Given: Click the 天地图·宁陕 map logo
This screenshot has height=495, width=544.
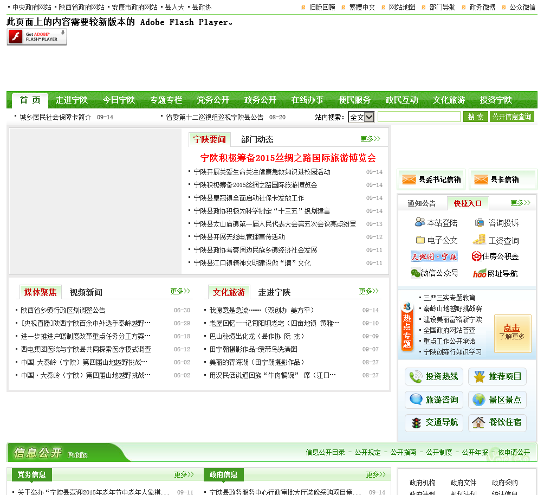Looking at the screenshot, I should 434,256.
